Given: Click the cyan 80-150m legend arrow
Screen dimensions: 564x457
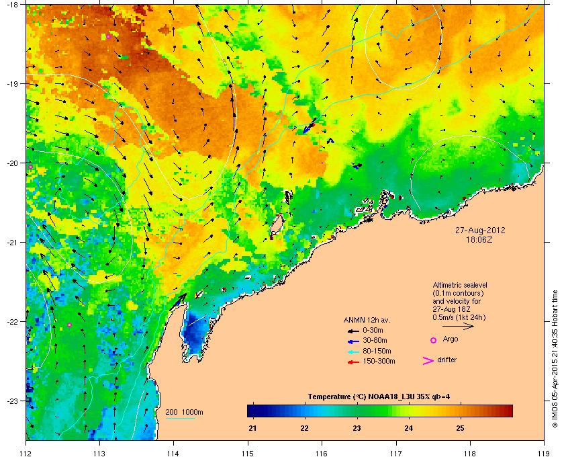Looking at the screenshot, I should click(x=353, y=351).
